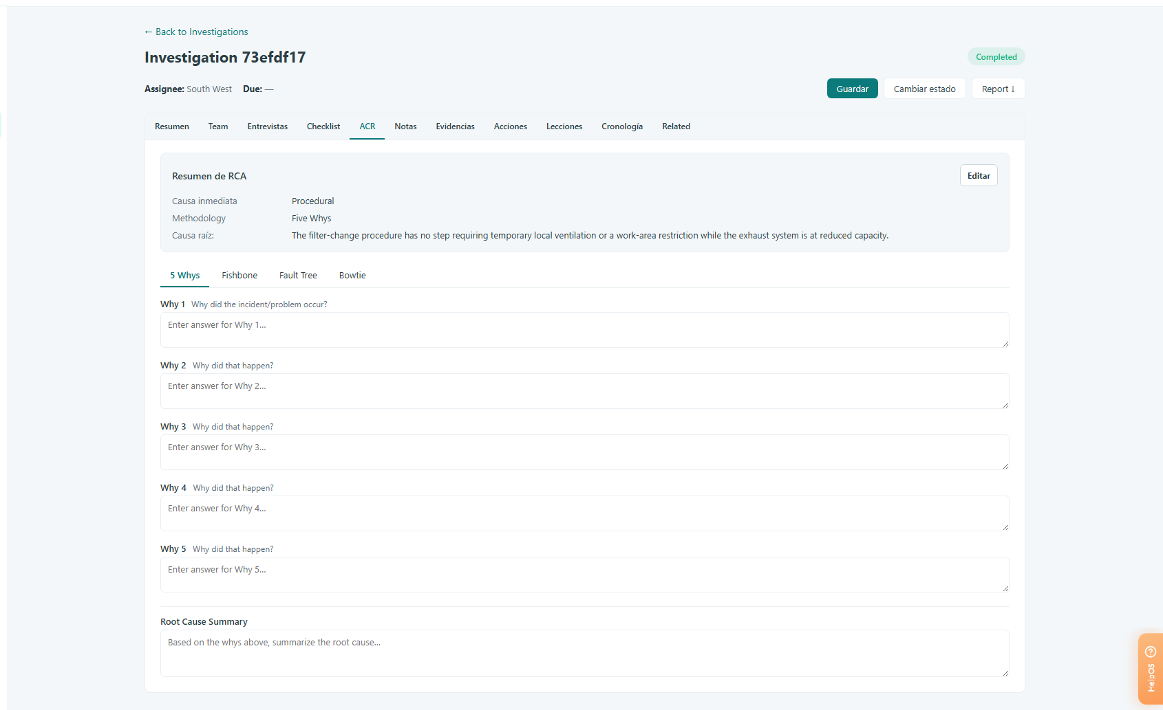Open the Lecciones tab
The image size is (1163, 710).
click(564, 126)
